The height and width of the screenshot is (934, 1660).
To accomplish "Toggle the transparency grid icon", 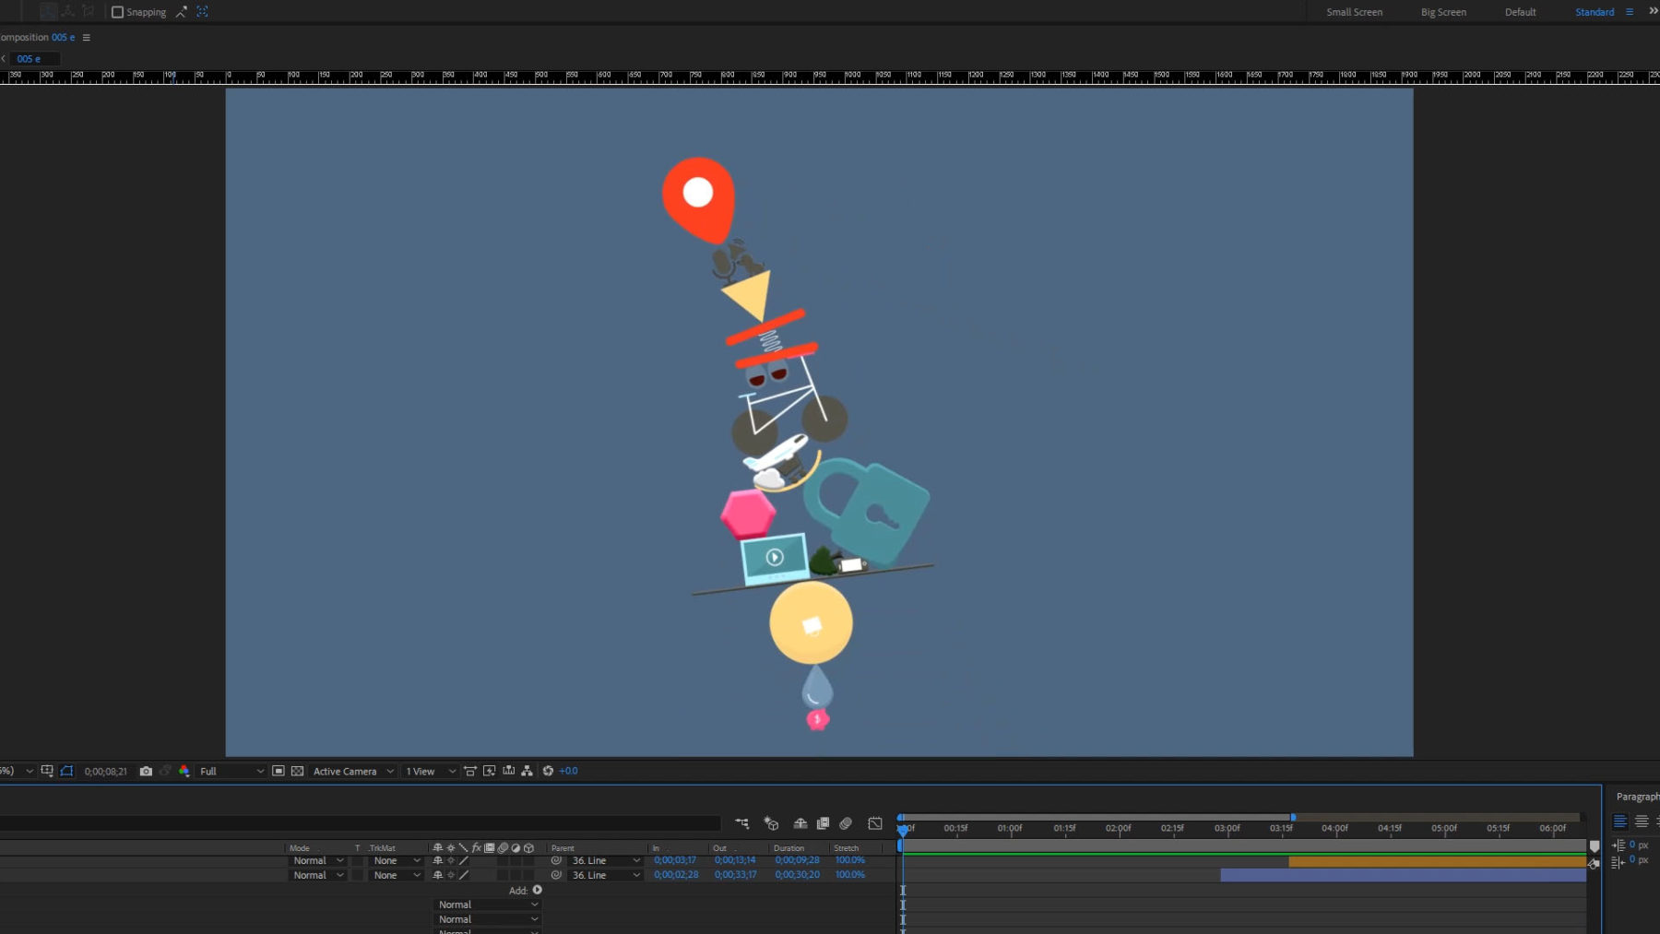I will [297, 771].
